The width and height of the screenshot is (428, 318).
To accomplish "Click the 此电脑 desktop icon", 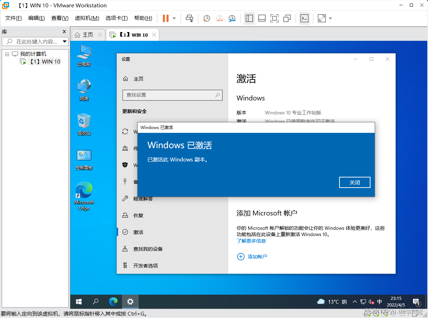I will pos(84,56).
